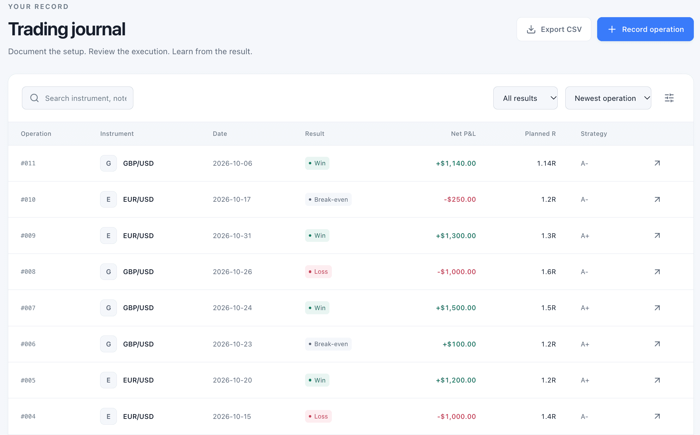
Task: Click the date 2026-10-20
Action: [232, 380]
